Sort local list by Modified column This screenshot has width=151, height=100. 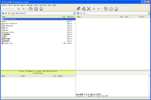71,17
